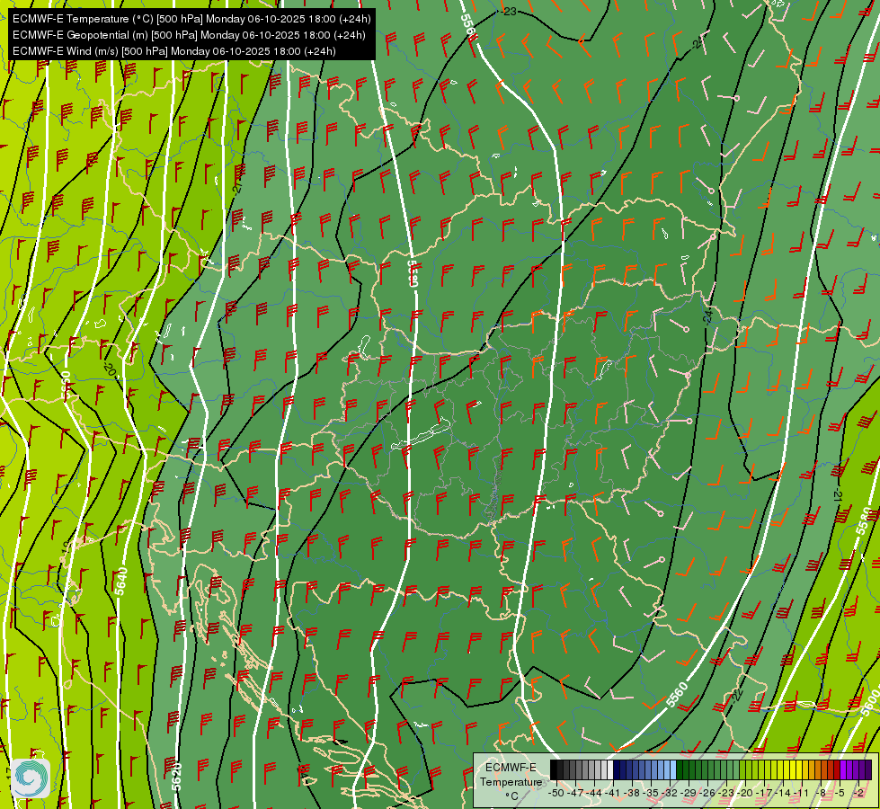Click the 5620 geopotential contour label
Screen dimensions: 880x809
176,777
